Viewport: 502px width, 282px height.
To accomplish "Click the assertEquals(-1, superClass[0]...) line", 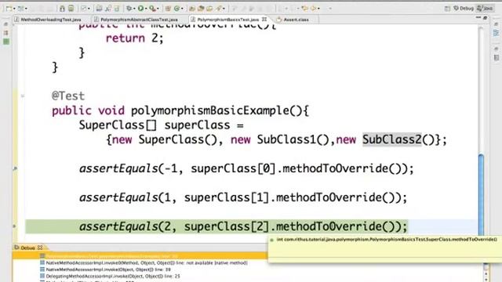I will (x=246, y=168).
